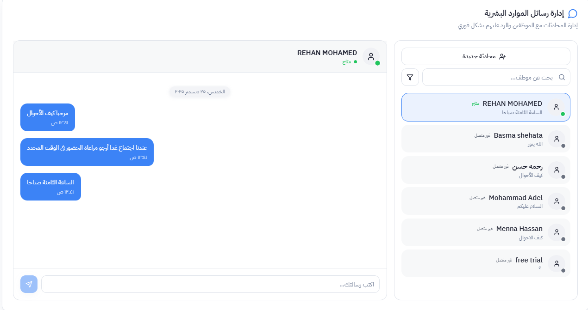Image resolution: width=588 pixels, height=310 pixels.
Task: Open the Menna Hassan chat
Action: click(x=486, y=232)
